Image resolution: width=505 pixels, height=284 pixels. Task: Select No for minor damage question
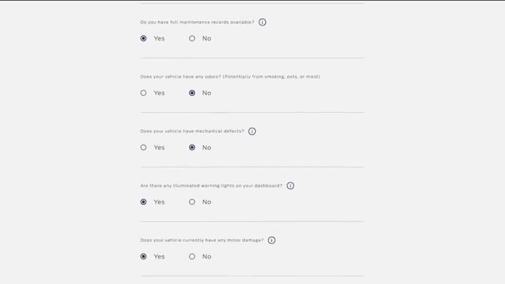[192, 256]
